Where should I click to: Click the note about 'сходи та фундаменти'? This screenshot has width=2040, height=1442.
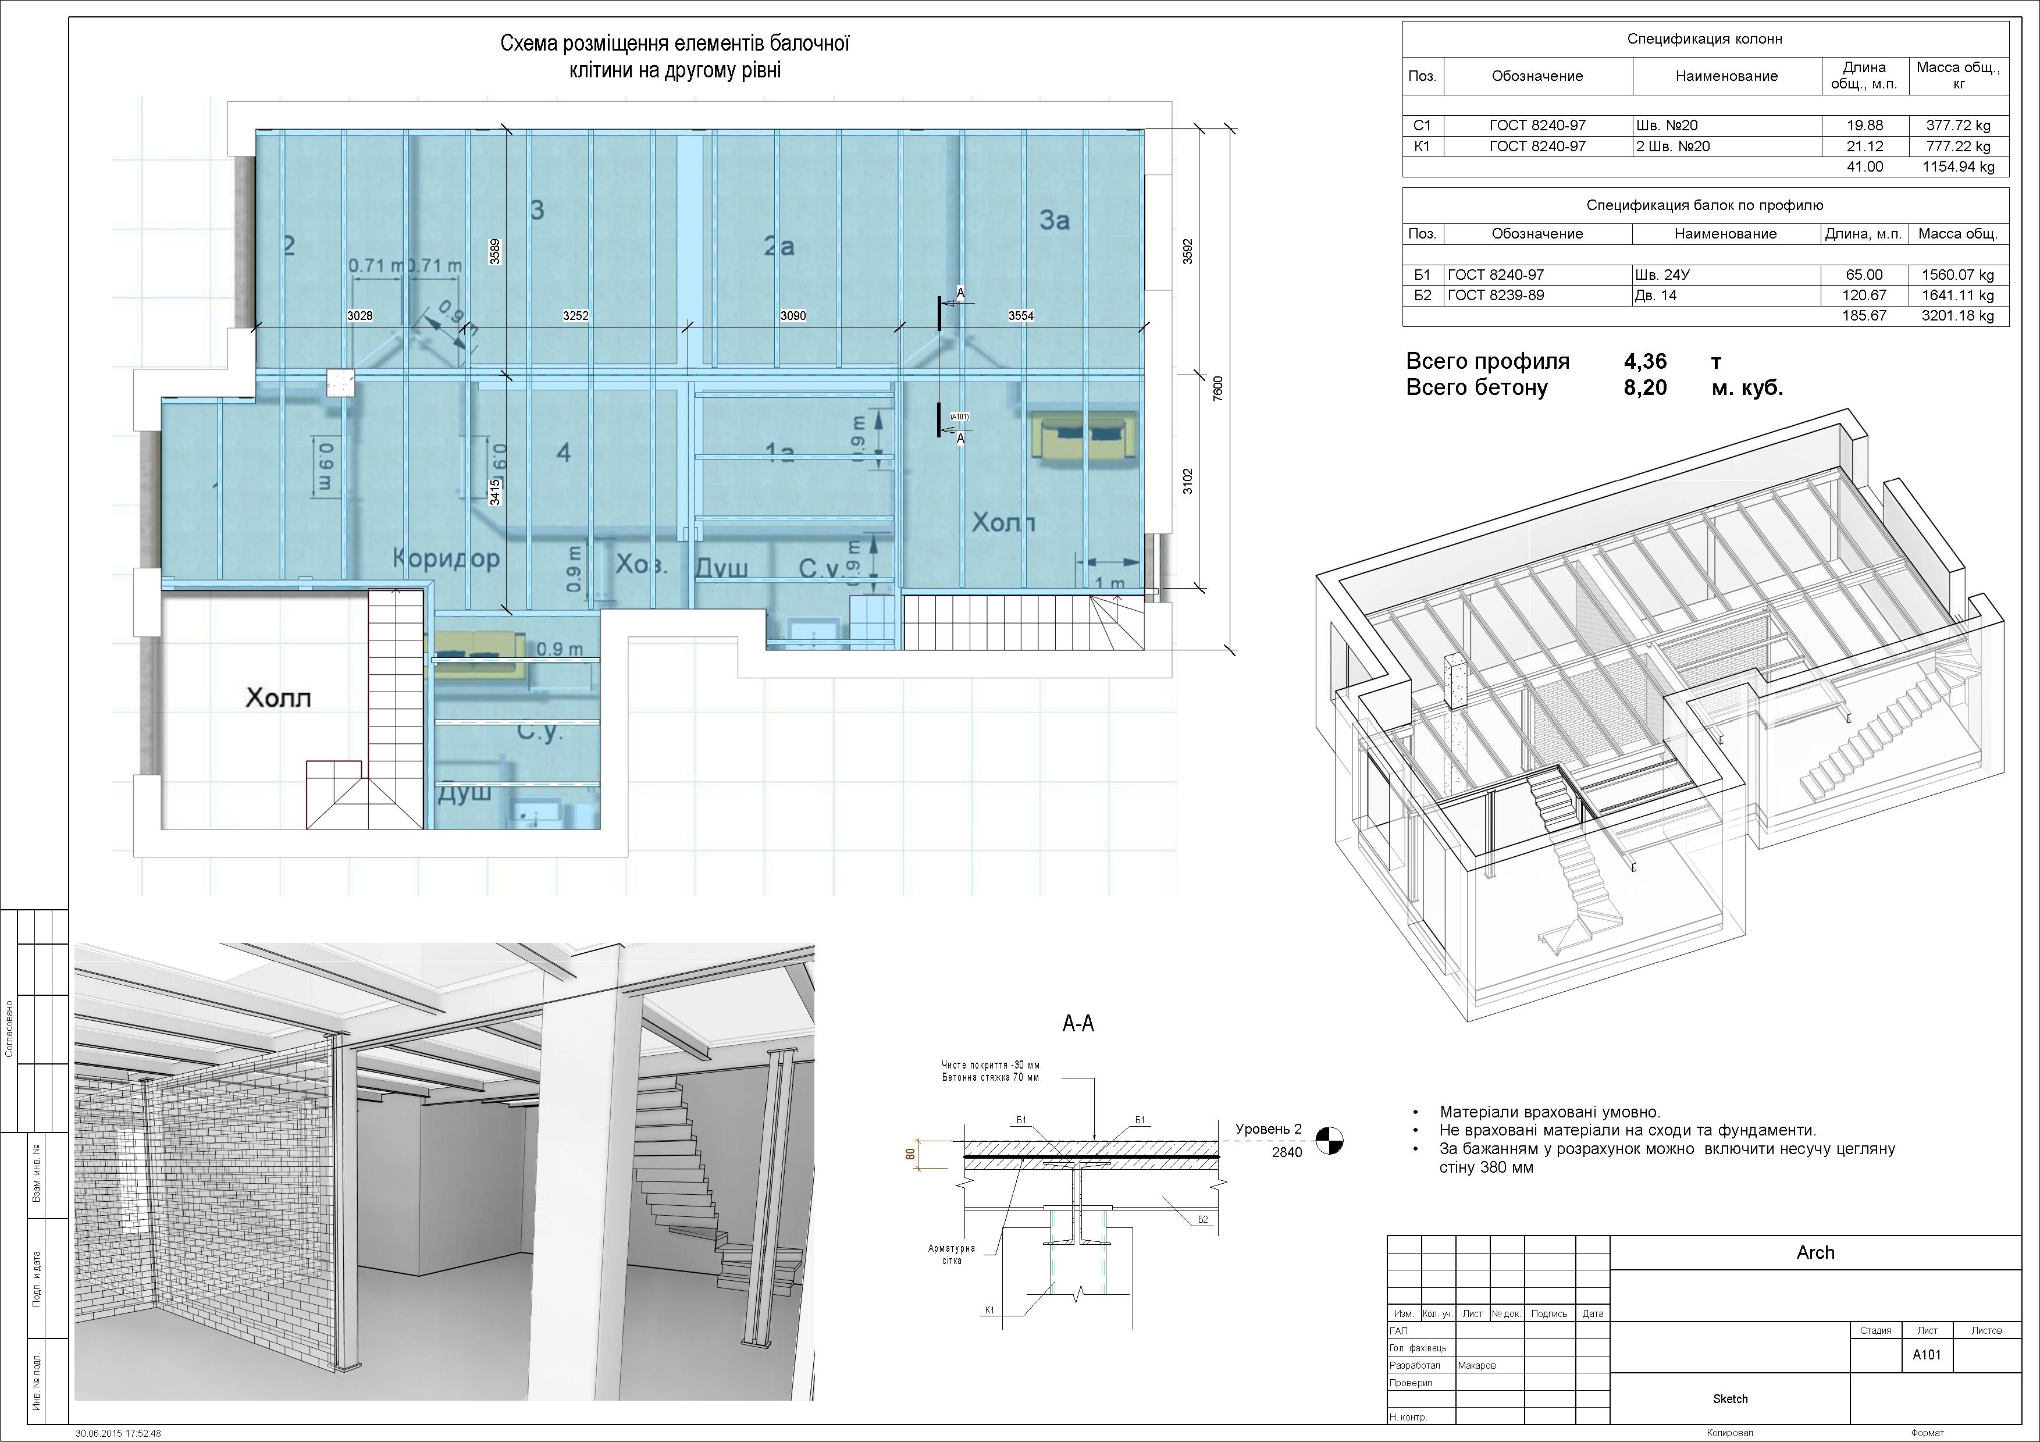pos(1628,1130)
